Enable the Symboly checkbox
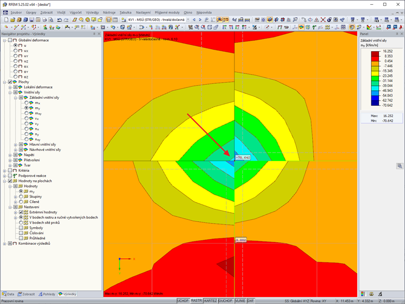 (21, 228)
